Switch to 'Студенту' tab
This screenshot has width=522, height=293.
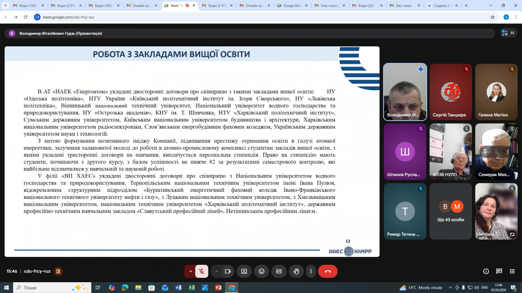point(442,6)
